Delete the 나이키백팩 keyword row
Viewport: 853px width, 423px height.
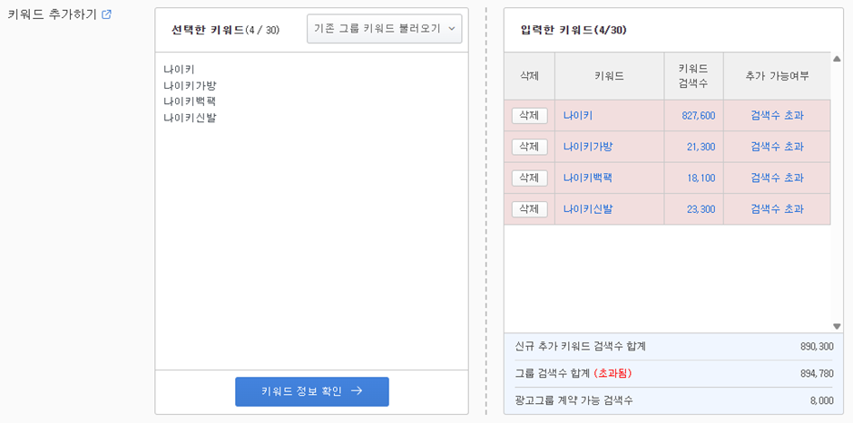point(529,178)
